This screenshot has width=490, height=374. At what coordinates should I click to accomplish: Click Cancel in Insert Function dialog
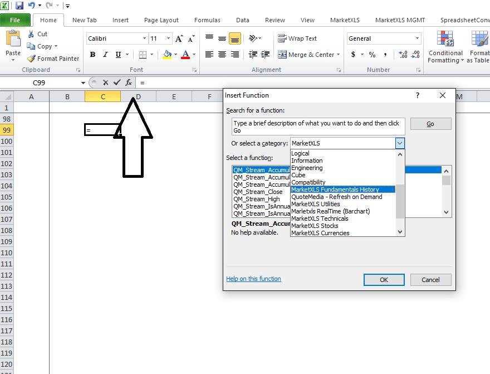tap(430, 280)
